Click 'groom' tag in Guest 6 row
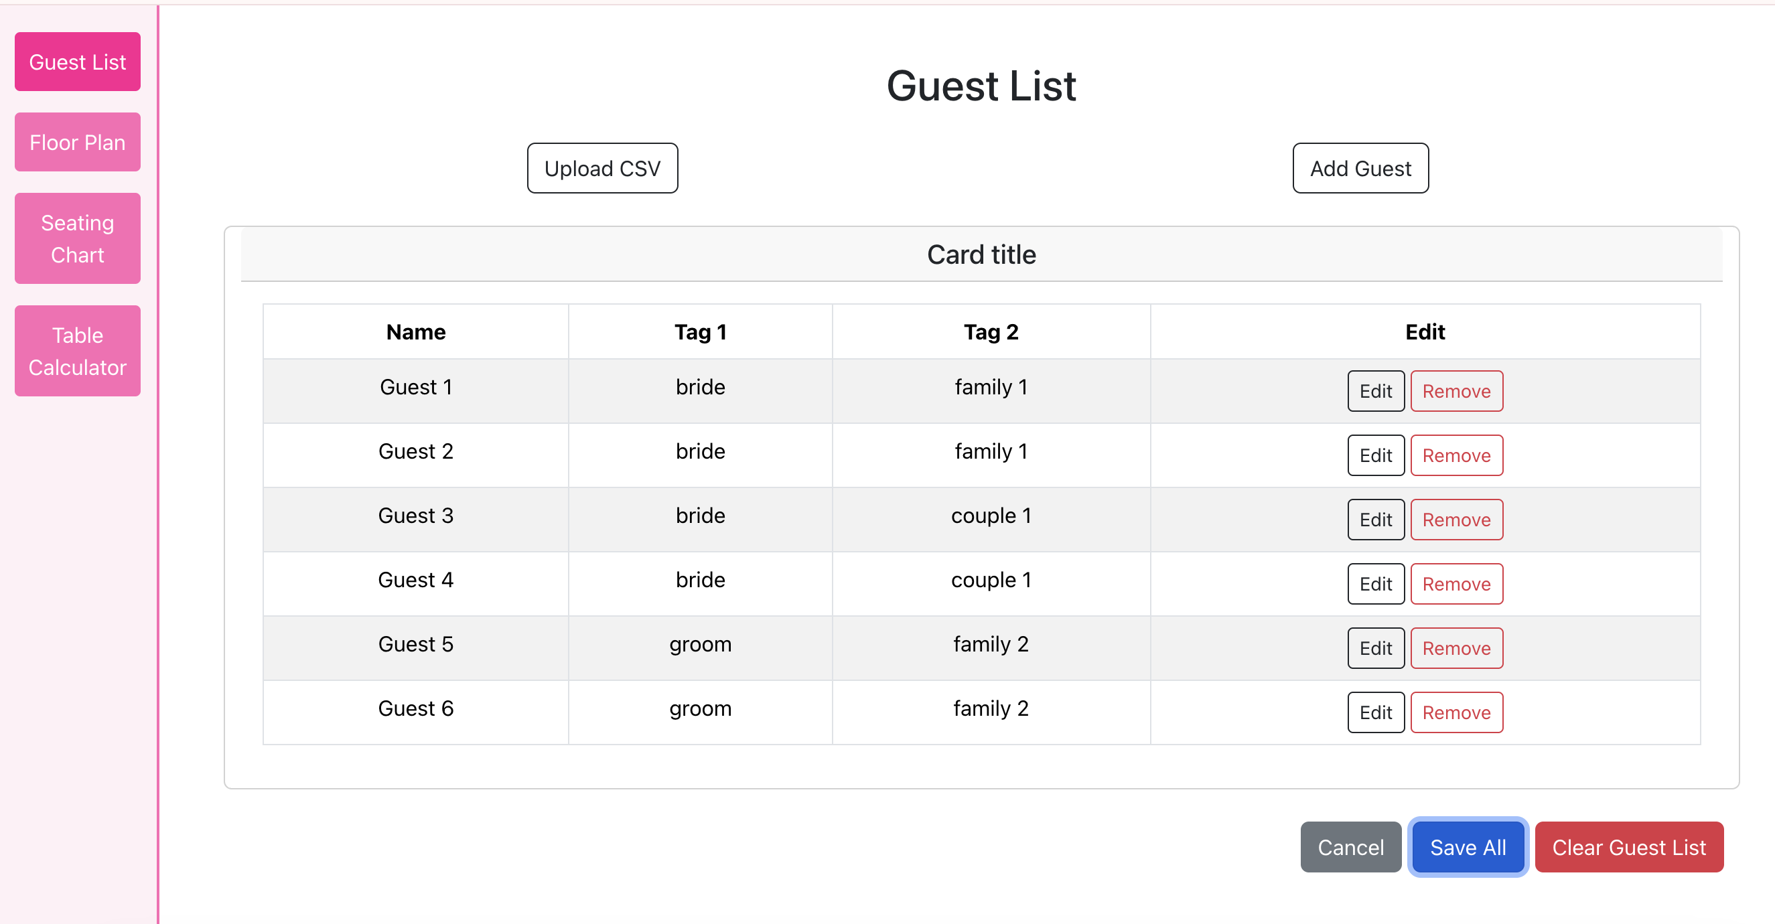Screen dimensions: 1775x924 pos(700,708)
